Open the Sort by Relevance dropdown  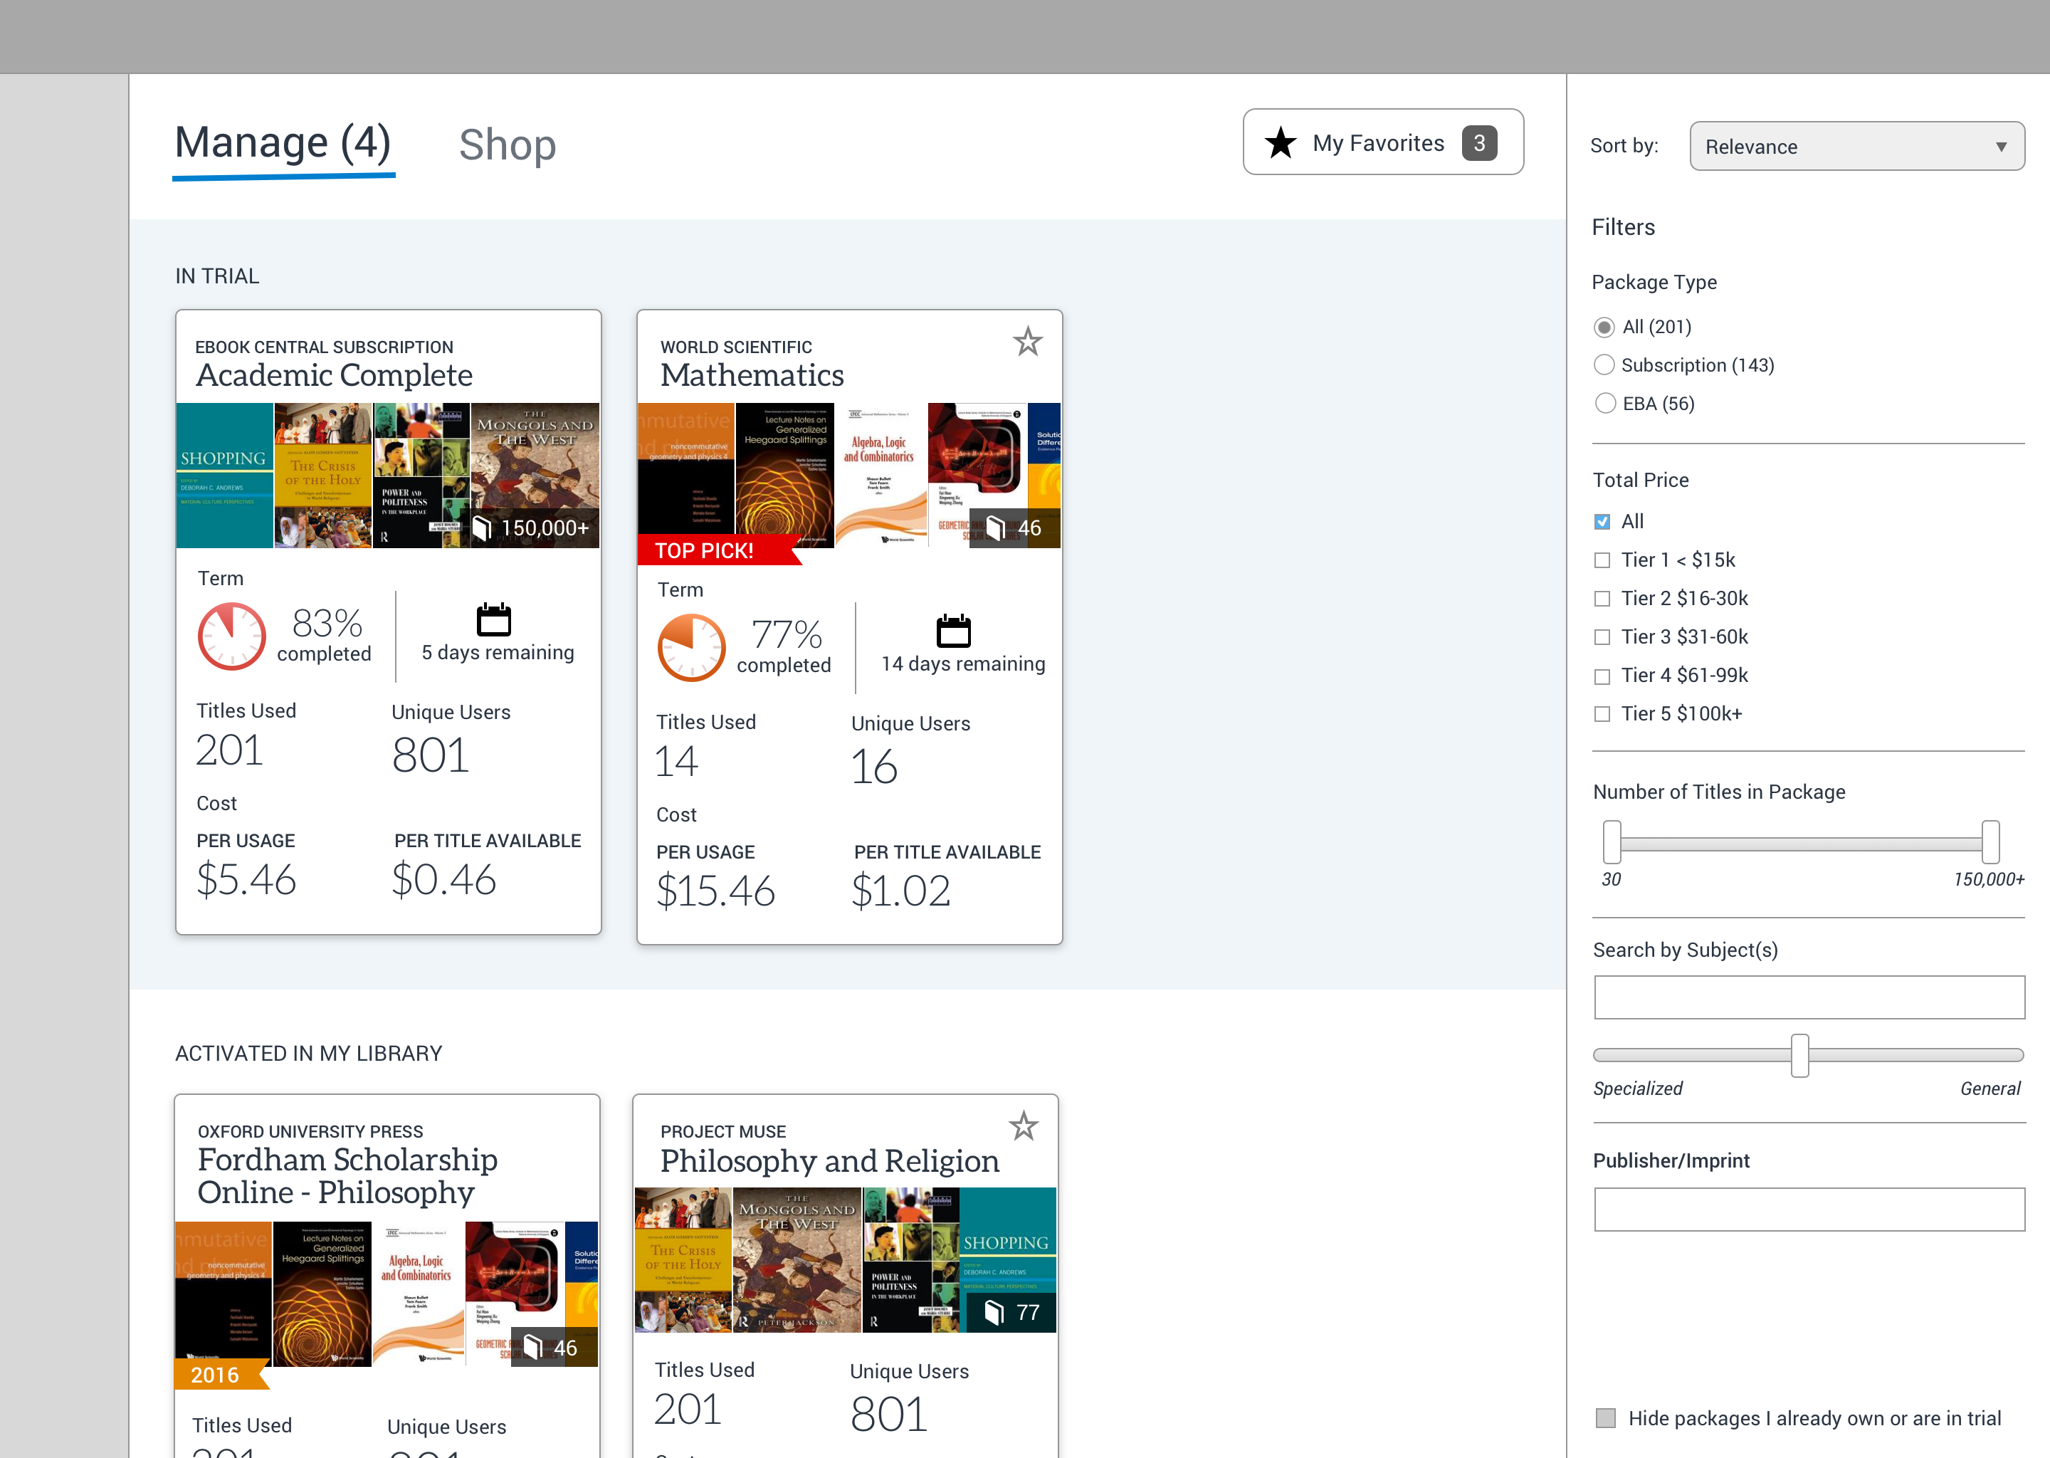coord(1856,147)
